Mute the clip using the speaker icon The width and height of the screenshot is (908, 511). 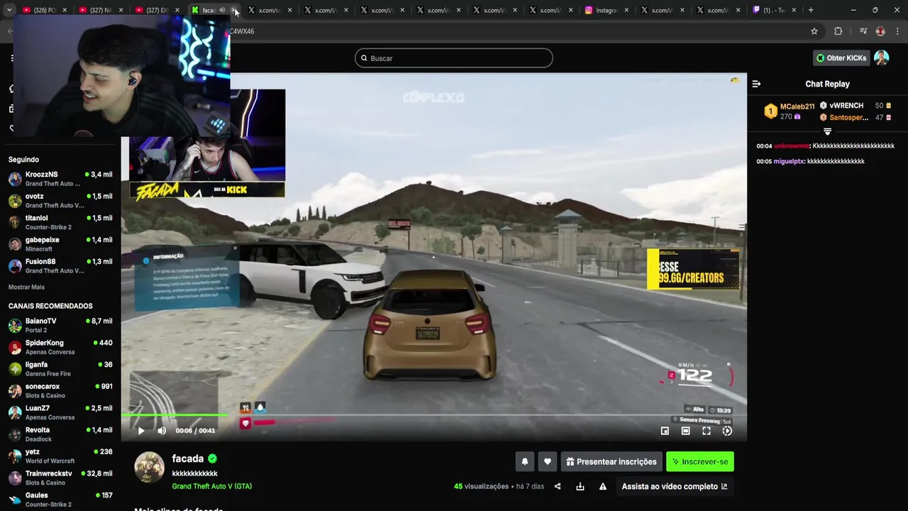click(162, 431)
